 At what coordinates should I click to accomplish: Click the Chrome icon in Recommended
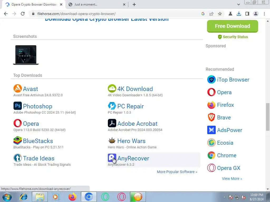211,155
